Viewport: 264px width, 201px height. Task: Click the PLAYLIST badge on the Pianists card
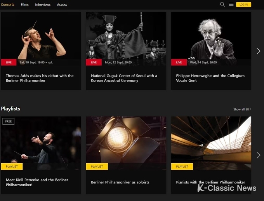pos(182,167)
